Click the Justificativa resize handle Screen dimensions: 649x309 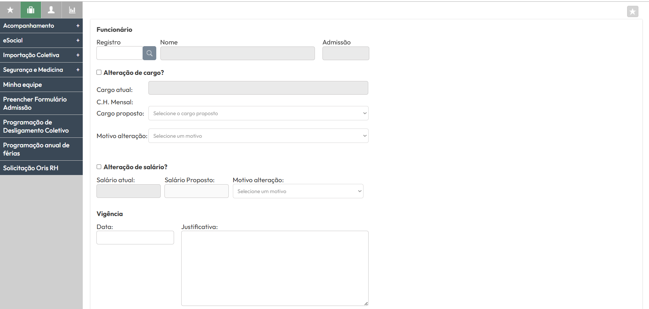coord(366,304)
